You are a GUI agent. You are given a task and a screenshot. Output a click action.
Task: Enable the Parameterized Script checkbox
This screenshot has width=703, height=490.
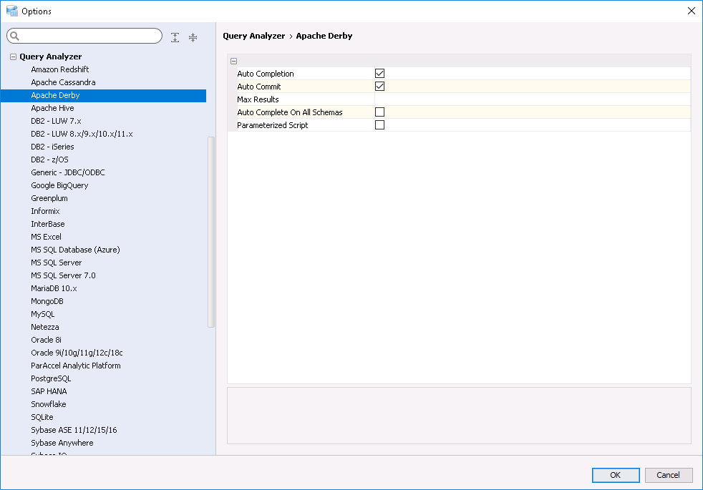380,125
